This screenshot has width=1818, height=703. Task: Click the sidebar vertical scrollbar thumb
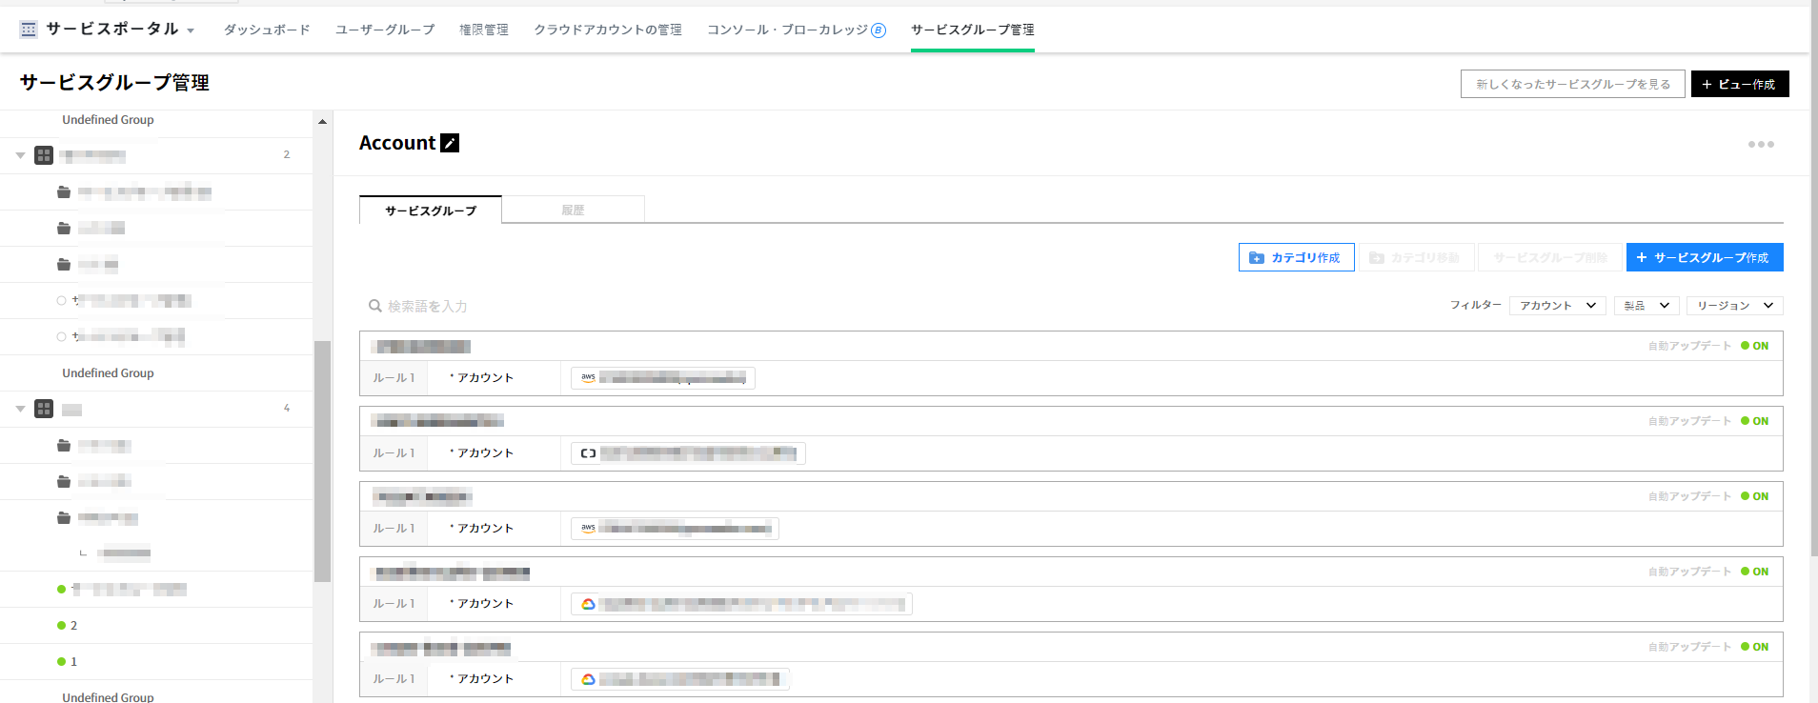tap(322, 460)
